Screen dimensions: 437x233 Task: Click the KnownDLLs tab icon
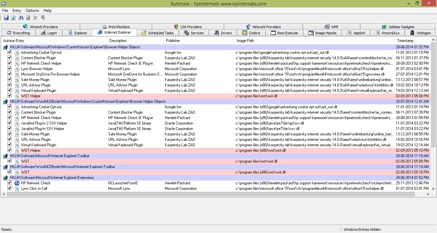point(378,33)
